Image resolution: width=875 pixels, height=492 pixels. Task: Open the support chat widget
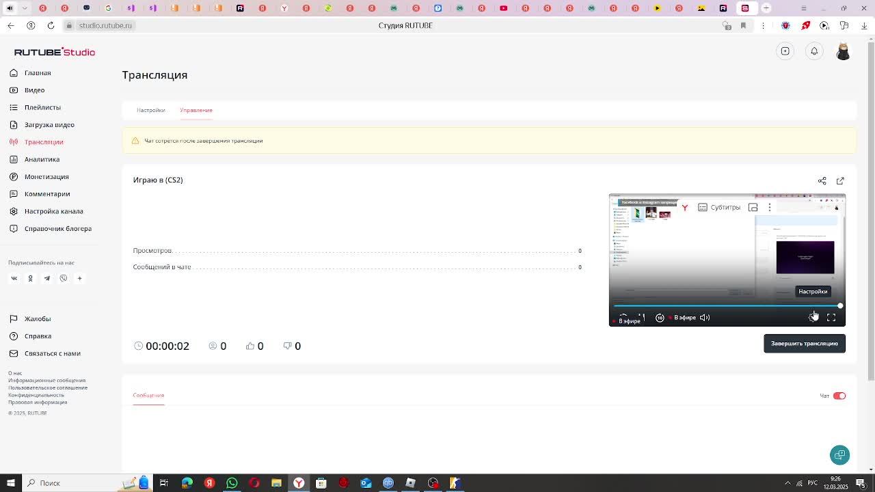point(839,455)
